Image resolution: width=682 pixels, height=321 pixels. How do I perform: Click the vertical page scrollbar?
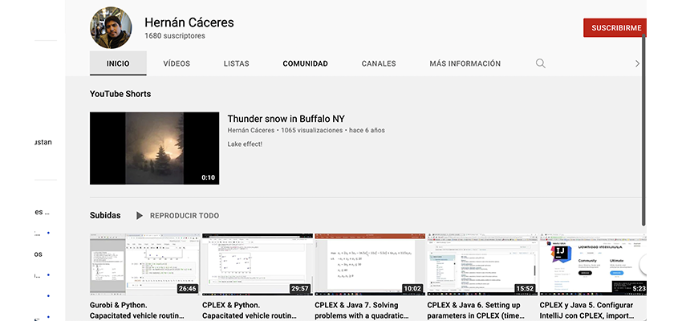pyautogui.click(x=644, y=128)
